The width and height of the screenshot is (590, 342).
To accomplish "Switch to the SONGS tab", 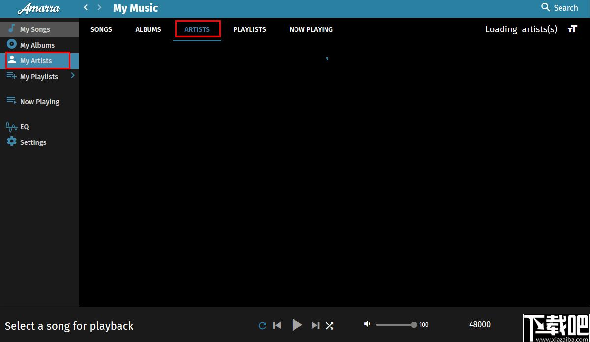I will [101, 29].
